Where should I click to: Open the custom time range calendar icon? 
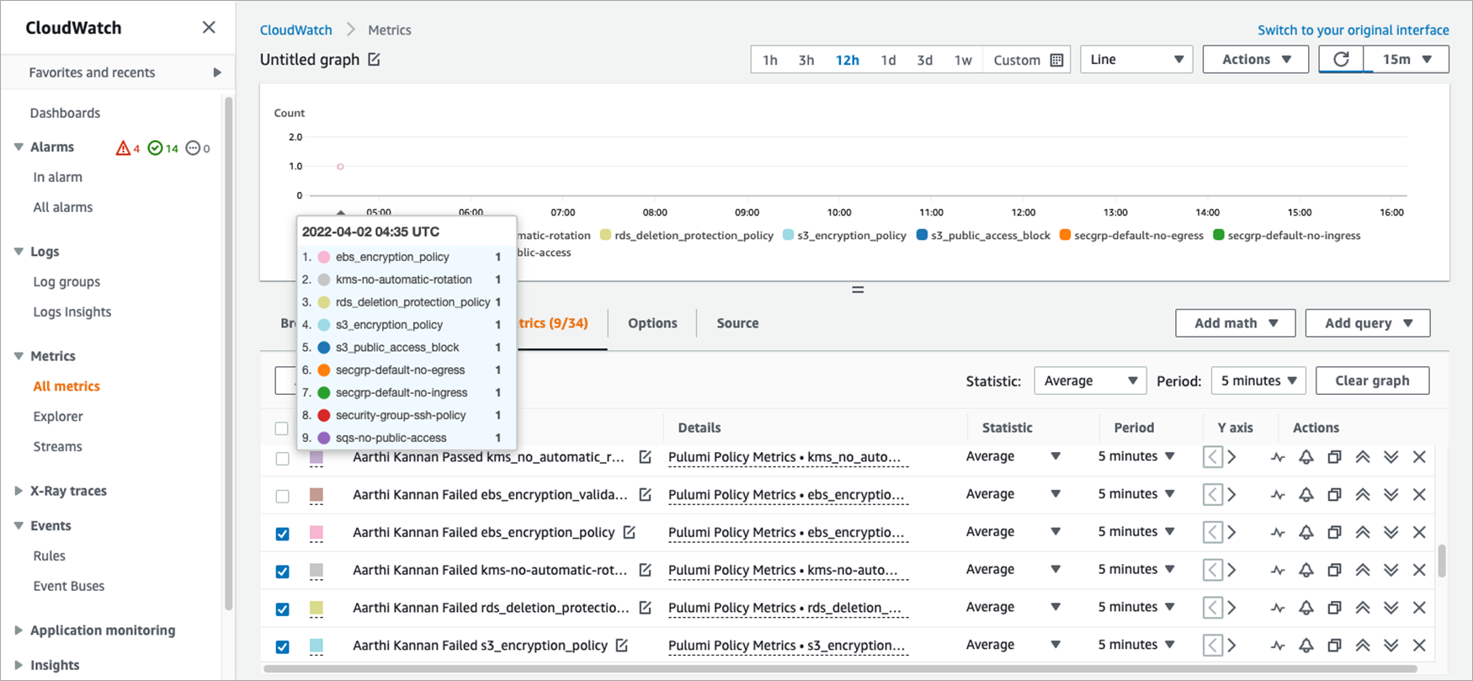(x=1057, y=60)
